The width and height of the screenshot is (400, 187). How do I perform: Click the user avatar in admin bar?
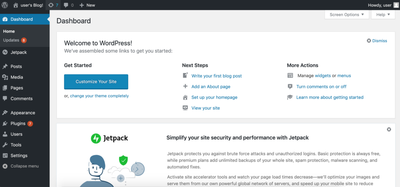(396, 5)
